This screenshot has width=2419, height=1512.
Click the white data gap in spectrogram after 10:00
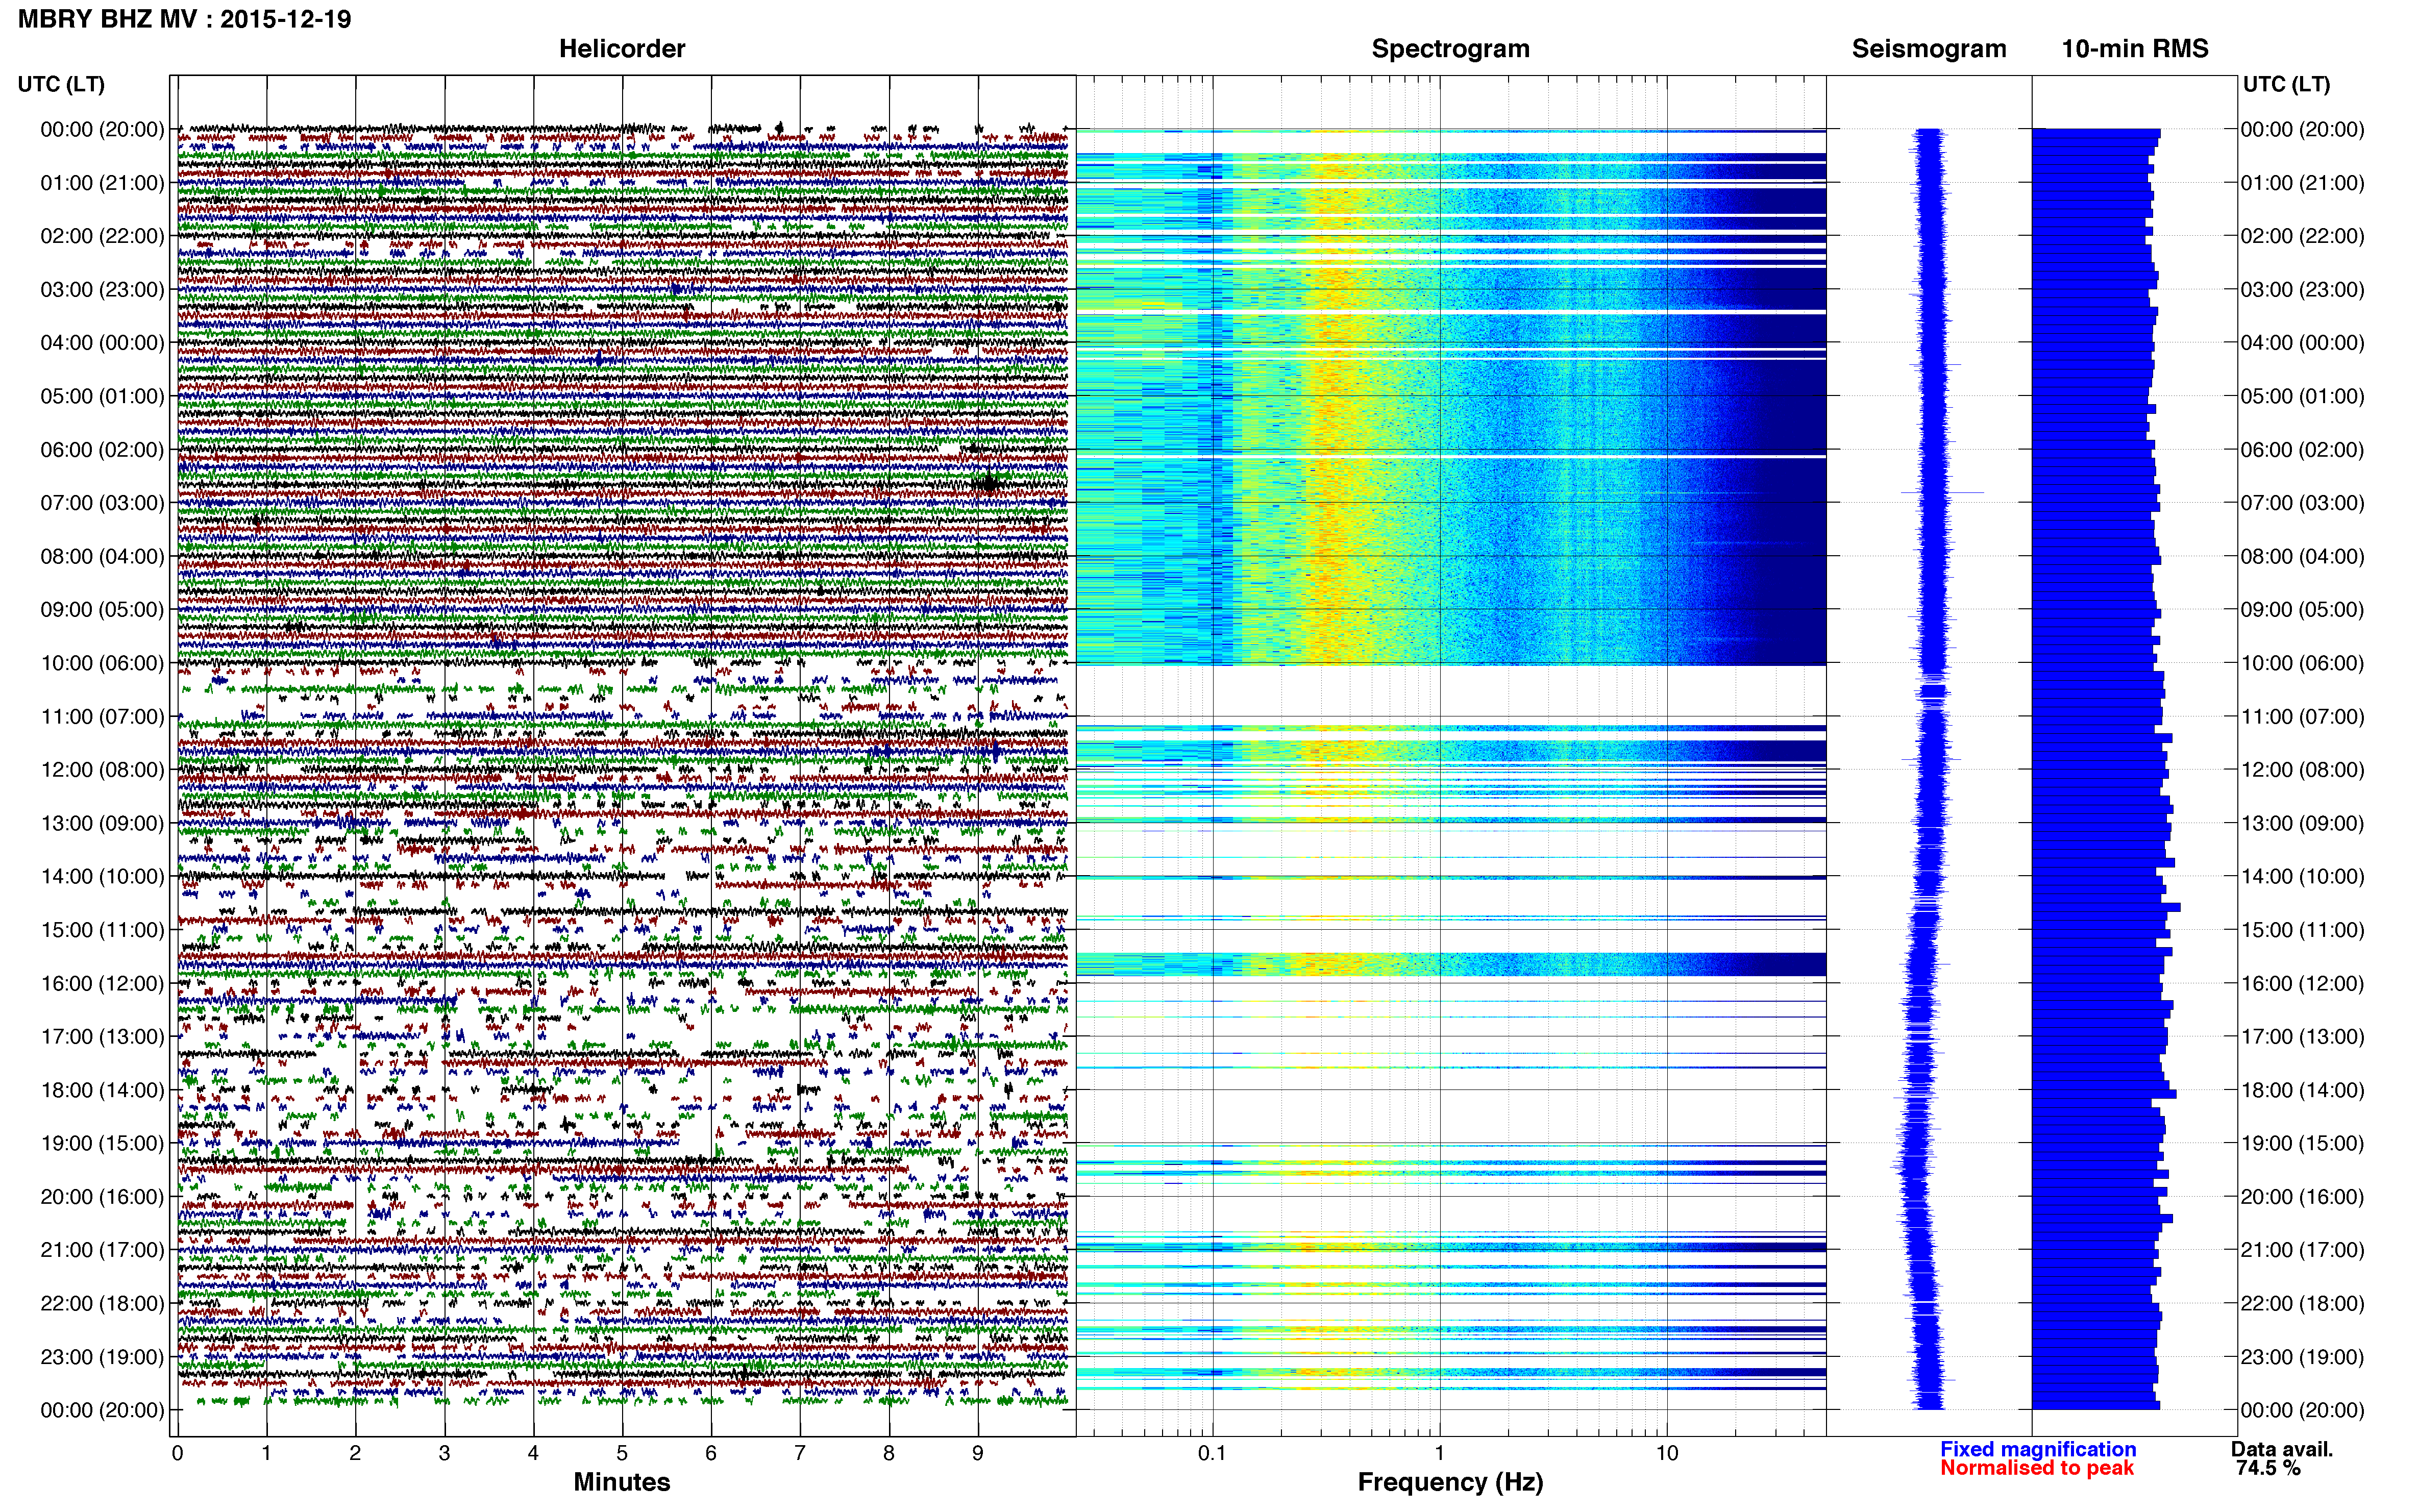point(1450,695)
